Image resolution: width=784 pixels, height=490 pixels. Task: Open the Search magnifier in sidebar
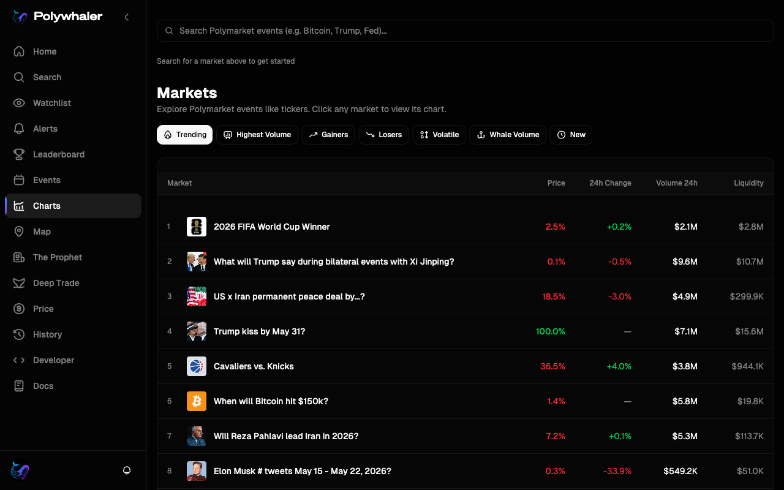point(19,77)
